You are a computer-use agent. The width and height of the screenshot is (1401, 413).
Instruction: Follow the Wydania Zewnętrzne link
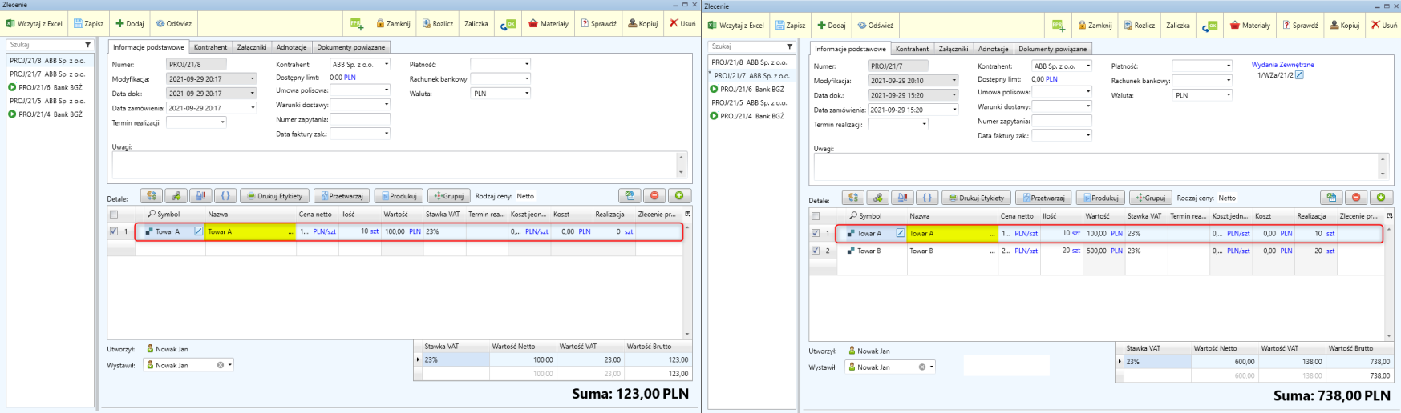pos(1282,65)
